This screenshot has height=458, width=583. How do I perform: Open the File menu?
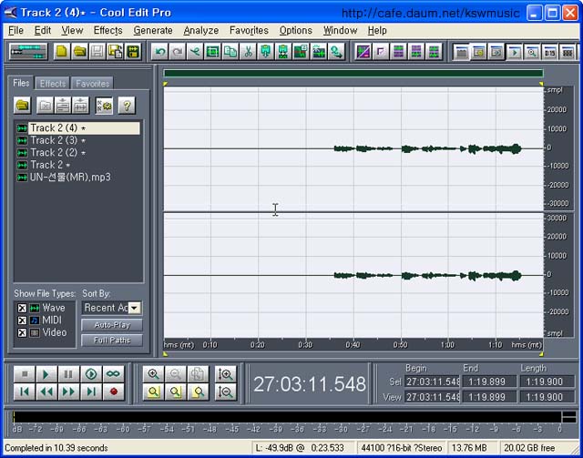coord(16,30)
